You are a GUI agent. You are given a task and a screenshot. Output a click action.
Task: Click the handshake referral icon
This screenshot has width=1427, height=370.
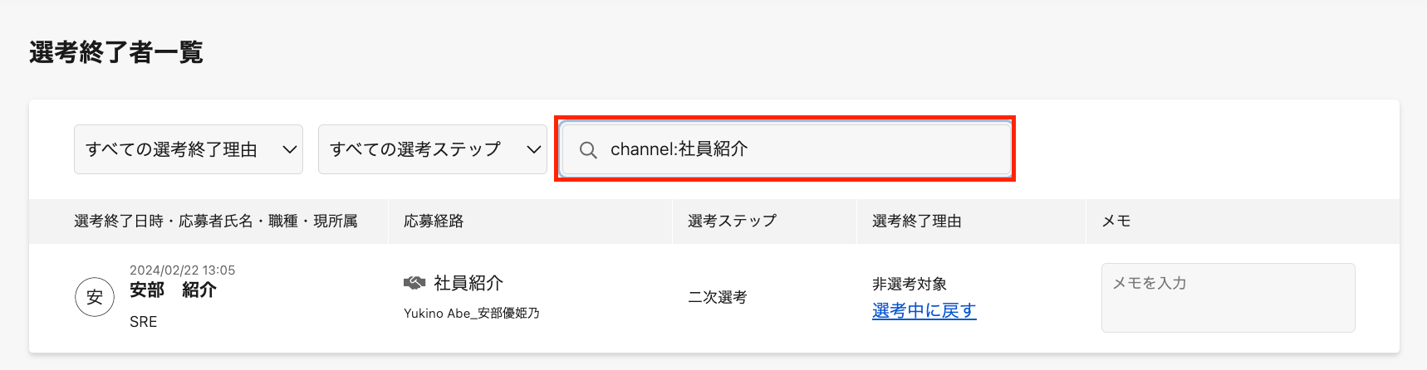(x=414, y=283)
